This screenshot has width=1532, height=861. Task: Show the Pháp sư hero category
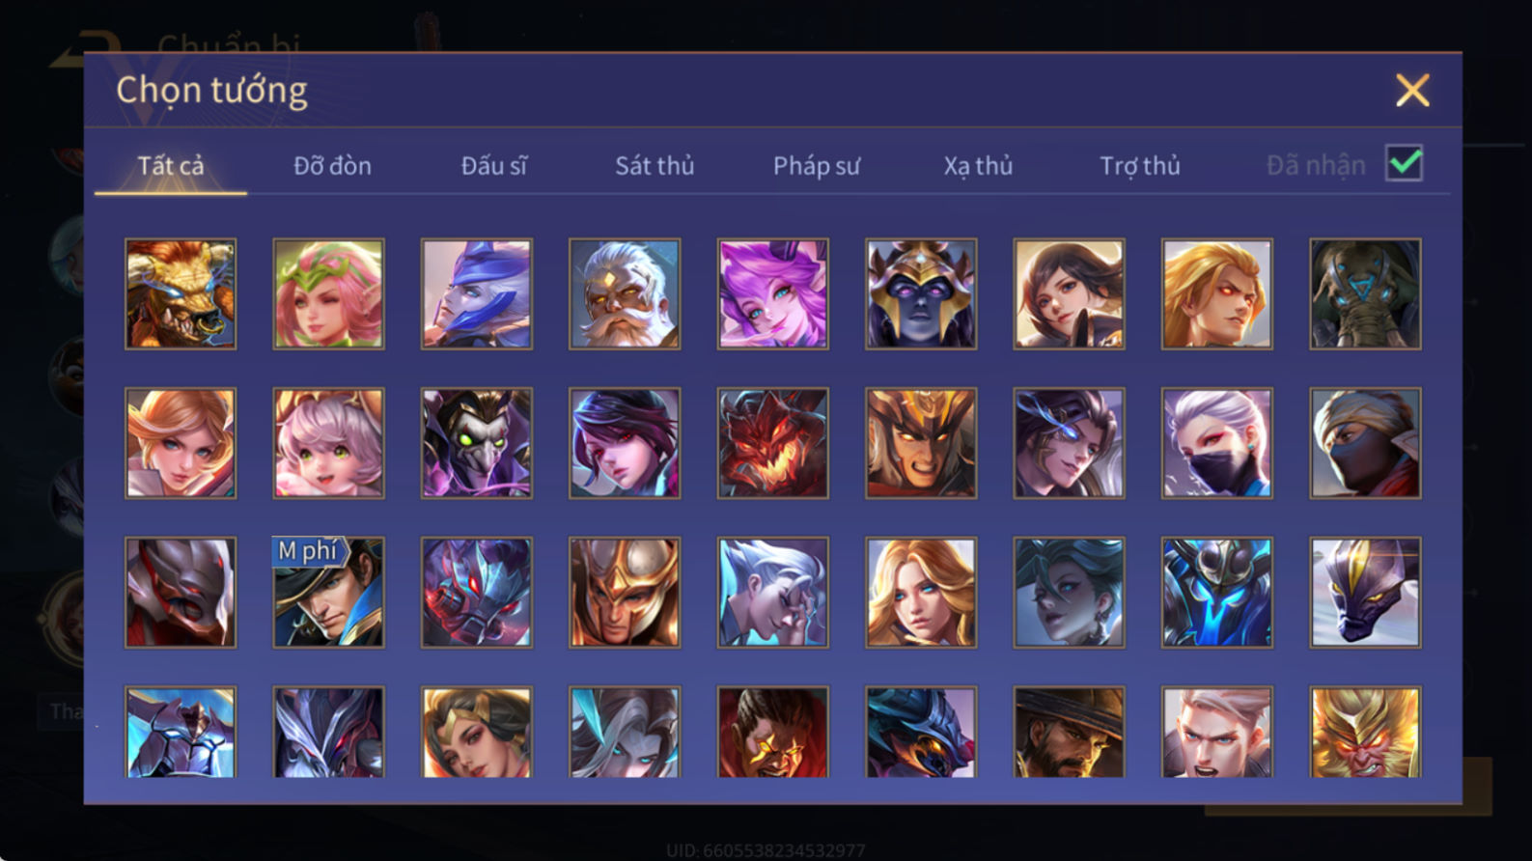coord(816,166)
